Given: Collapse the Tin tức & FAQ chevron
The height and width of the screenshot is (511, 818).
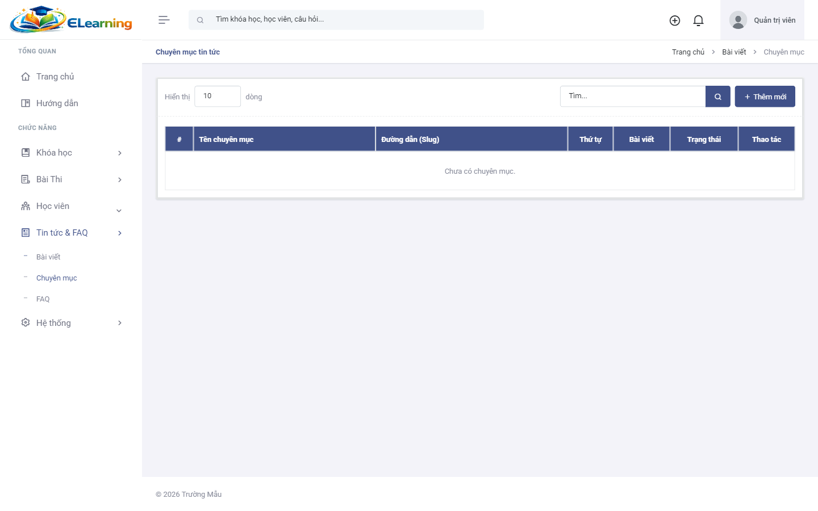Looking at the screenshot, I should click(120, 233).
